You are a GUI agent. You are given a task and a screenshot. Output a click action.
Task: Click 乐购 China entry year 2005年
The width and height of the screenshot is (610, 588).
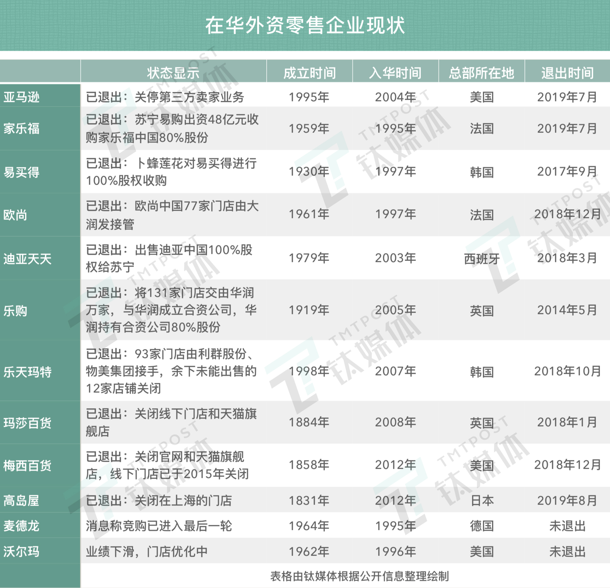[x=395, y=310]
